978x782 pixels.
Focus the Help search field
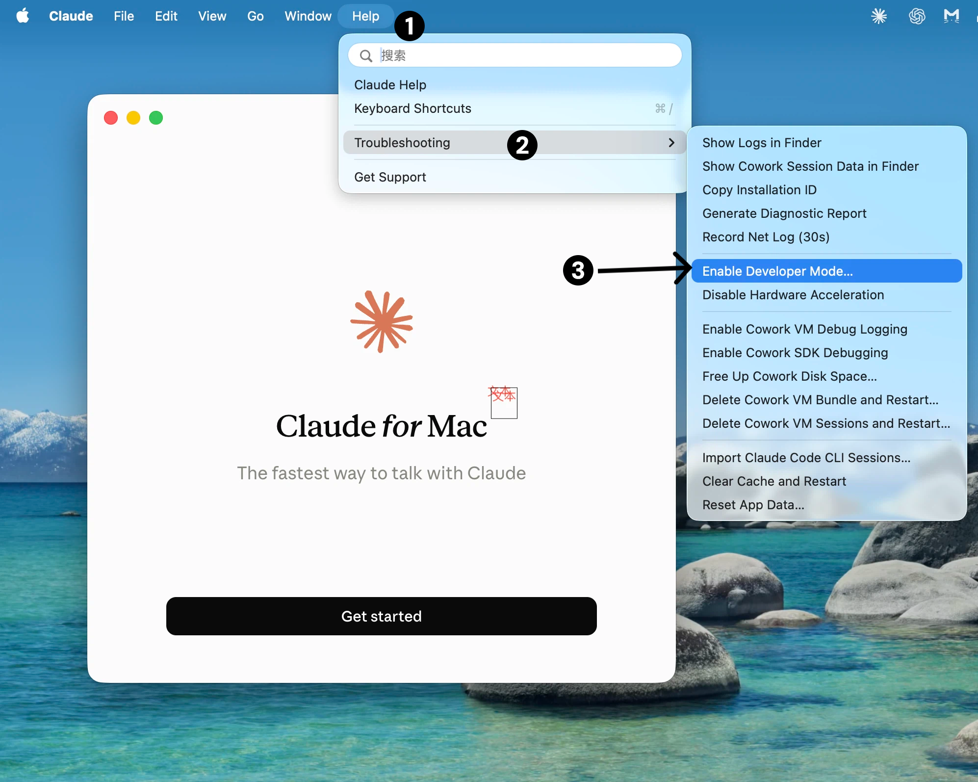tap(515, 55)
